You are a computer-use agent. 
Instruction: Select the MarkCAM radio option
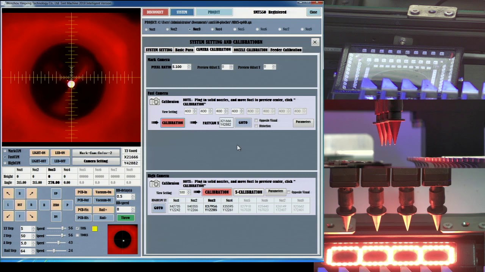coord(5,151)
